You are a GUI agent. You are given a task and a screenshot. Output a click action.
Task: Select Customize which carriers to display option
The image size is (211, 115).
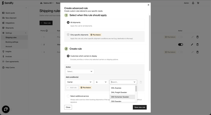[x=68, y=56]
